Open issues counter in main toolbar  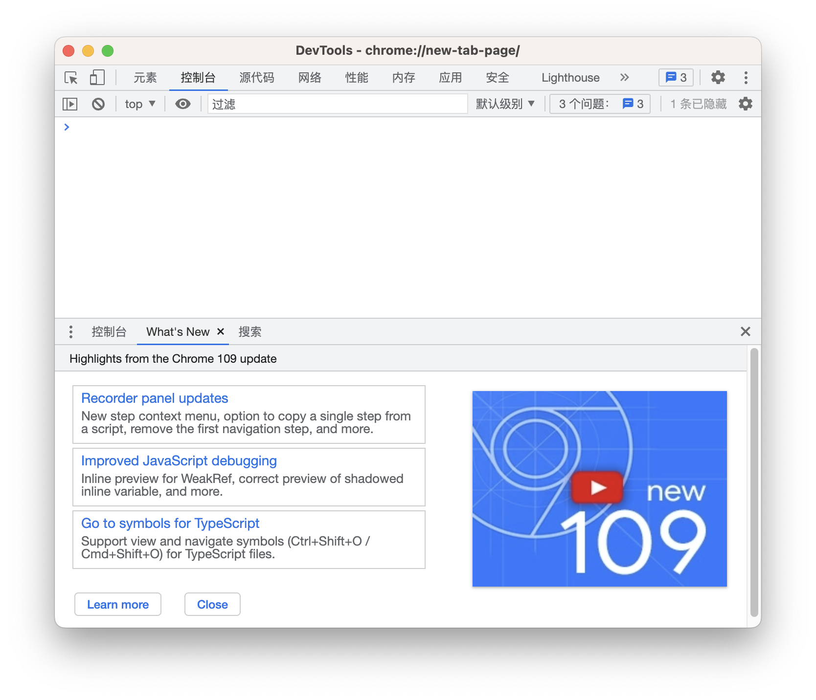click(676, 77)
